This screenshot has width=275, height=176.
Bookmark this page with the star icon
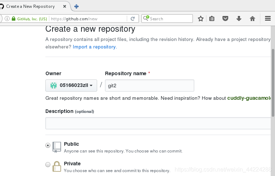point(201,19)
